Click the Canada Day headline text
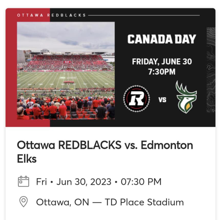This screenshot has width=221, height=220. tap(162, 39)
